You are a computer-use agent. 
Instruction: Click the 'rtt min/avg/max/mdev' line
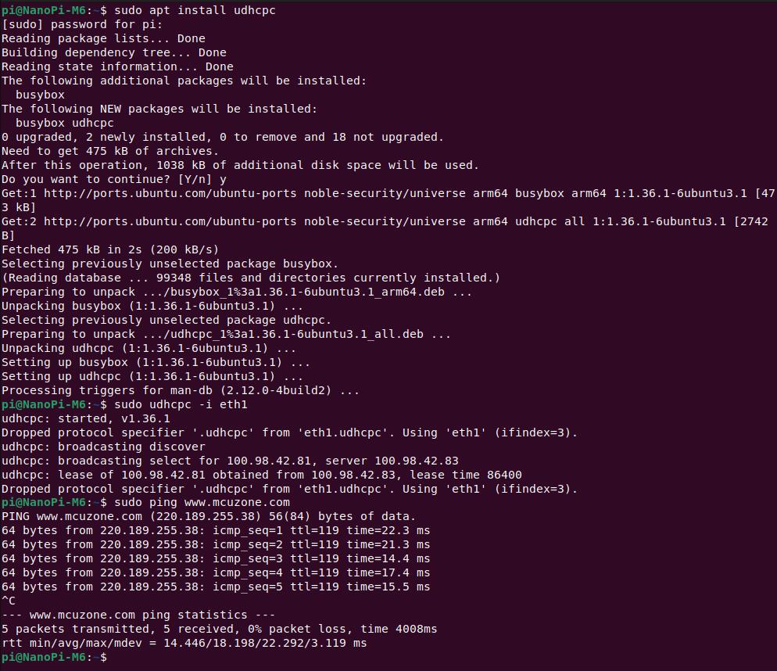click(184, 643)
